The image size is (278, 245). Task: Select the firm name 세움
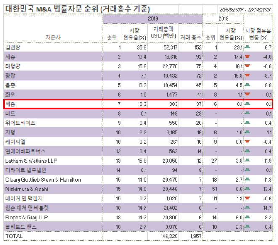pyautogui.click(x=10, y=104)
